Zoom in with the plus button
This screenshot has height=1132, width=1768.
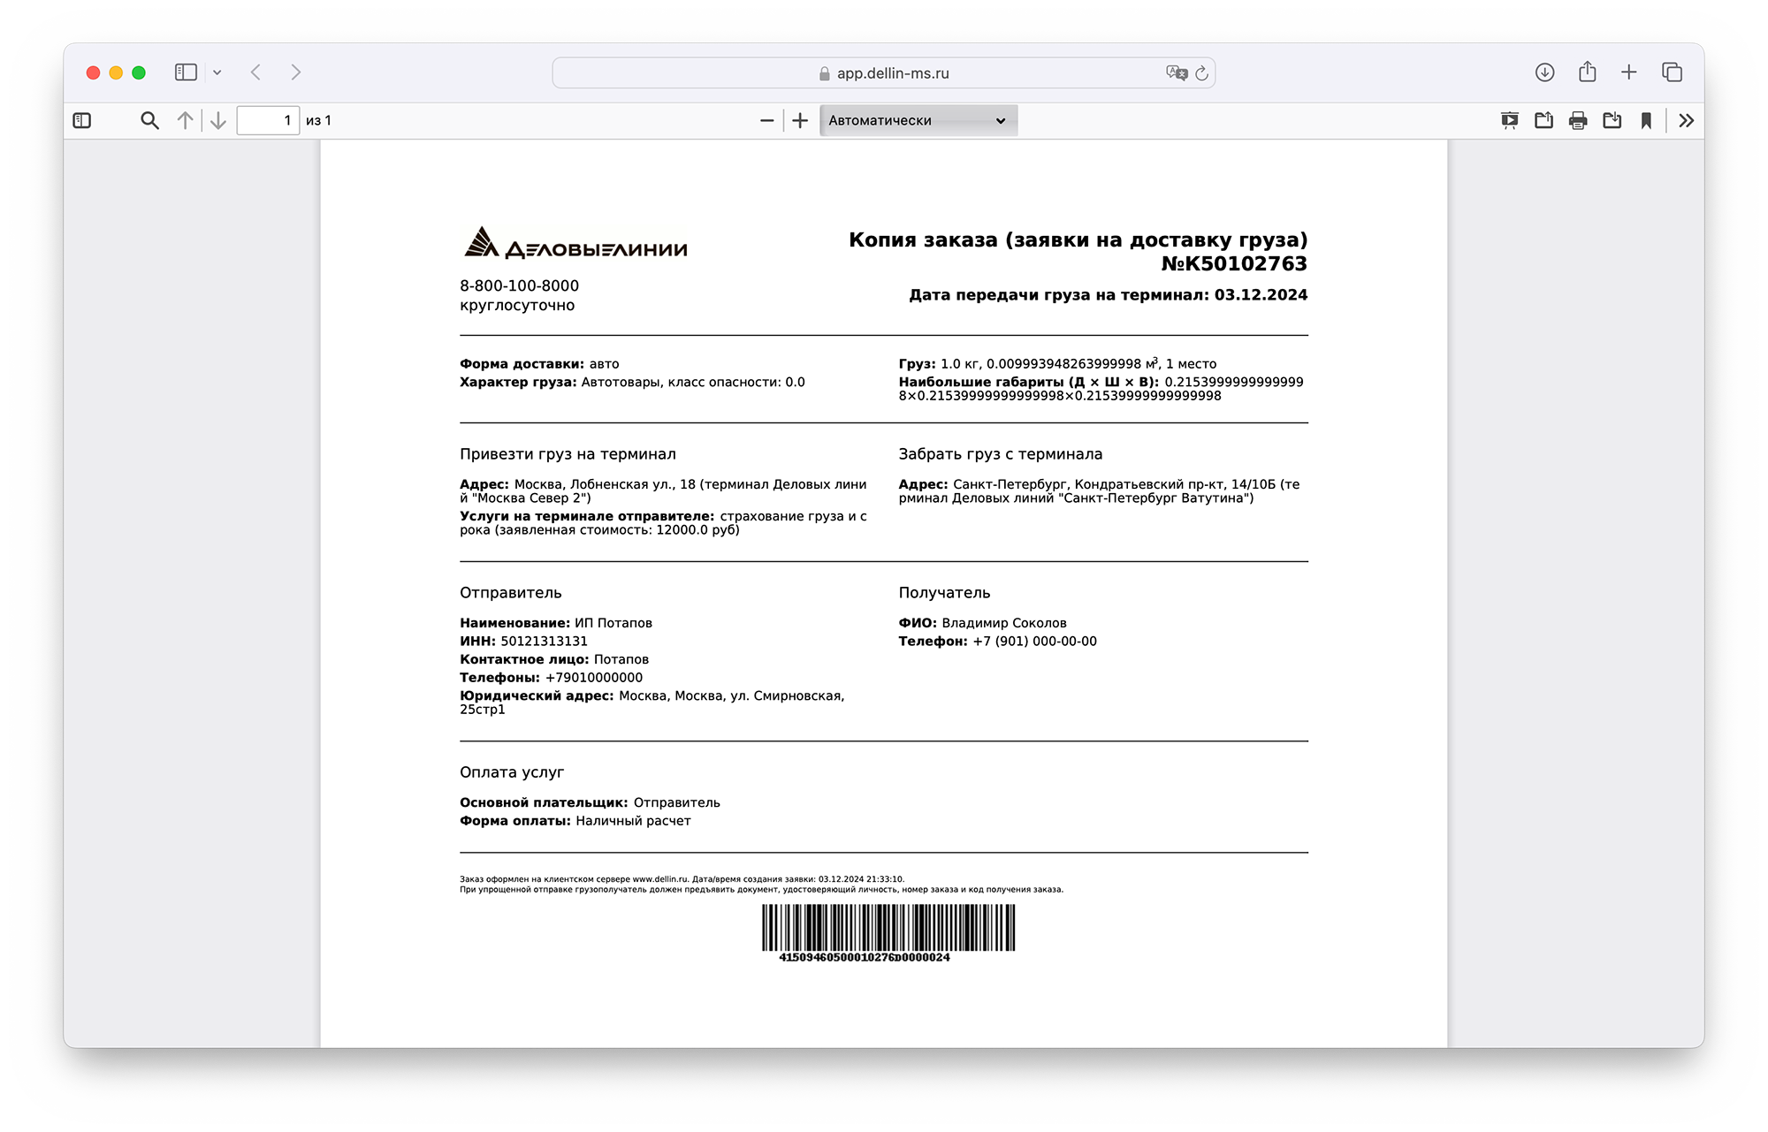pyautogui.click(x=800, y=120)
